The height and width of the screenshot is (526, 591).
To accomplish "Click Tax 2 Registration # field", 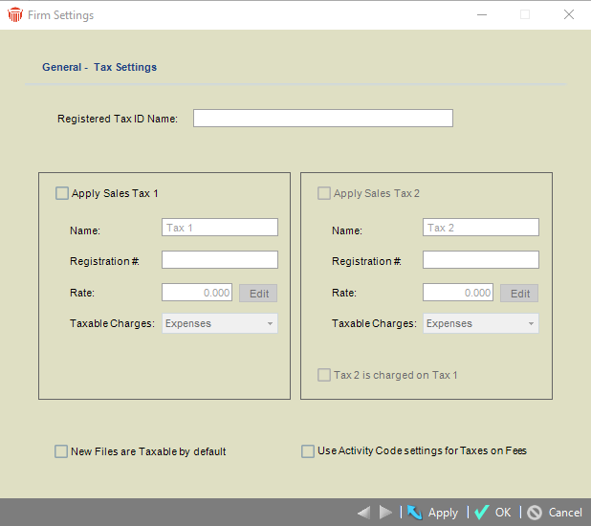I will pyautogui.click(x=481, y=260).
